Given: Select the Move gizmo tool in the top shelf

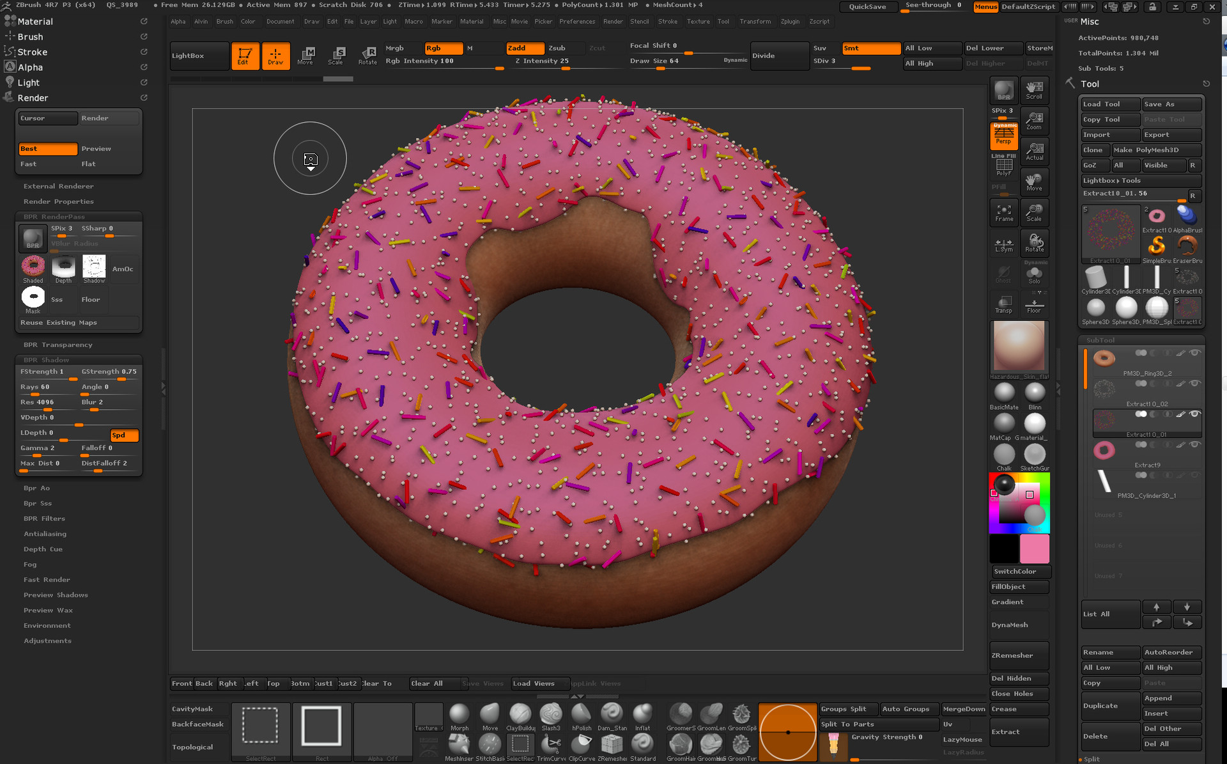Looking at the screenshot, I should (x=307, y=56).
